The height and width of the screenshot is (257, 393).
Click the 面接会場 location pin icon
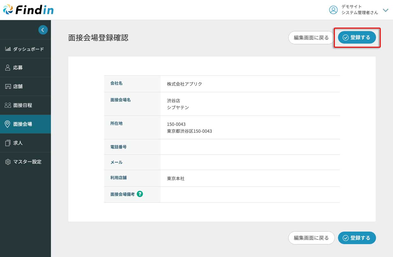pos(8,124)
